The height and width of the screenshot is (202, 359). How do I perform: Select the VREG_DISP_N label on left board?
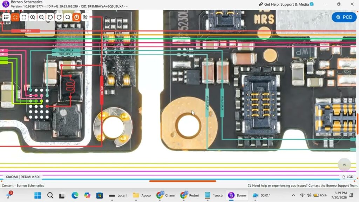(66, 50)
